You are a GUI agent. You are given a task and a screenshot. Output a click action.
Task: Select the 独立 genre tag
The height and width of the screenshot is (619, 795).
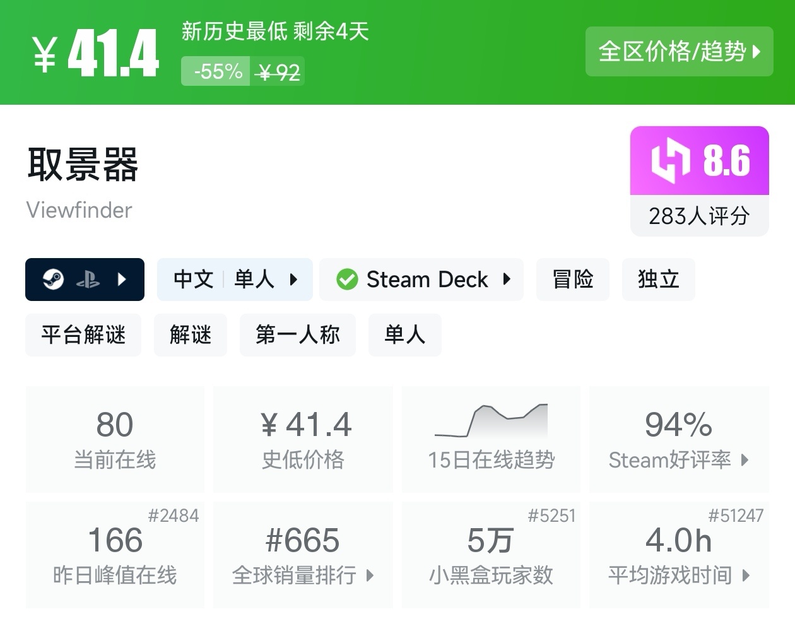tap(658, 279)
